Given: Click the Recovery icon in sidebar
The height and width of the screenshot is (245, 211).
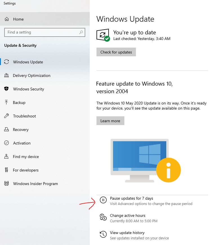Looking at the screenshot, I should (7, 130).
